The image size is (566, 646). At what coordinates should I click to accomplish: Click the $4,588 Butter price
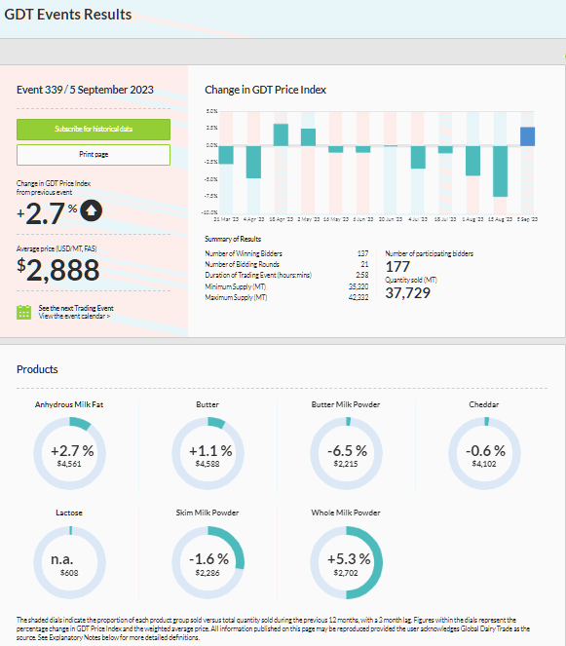coord(208,464)
